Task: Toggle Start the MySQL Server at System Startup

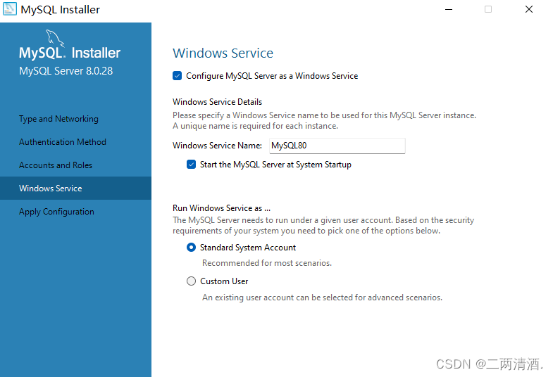Action: click(x=191, y=165)
